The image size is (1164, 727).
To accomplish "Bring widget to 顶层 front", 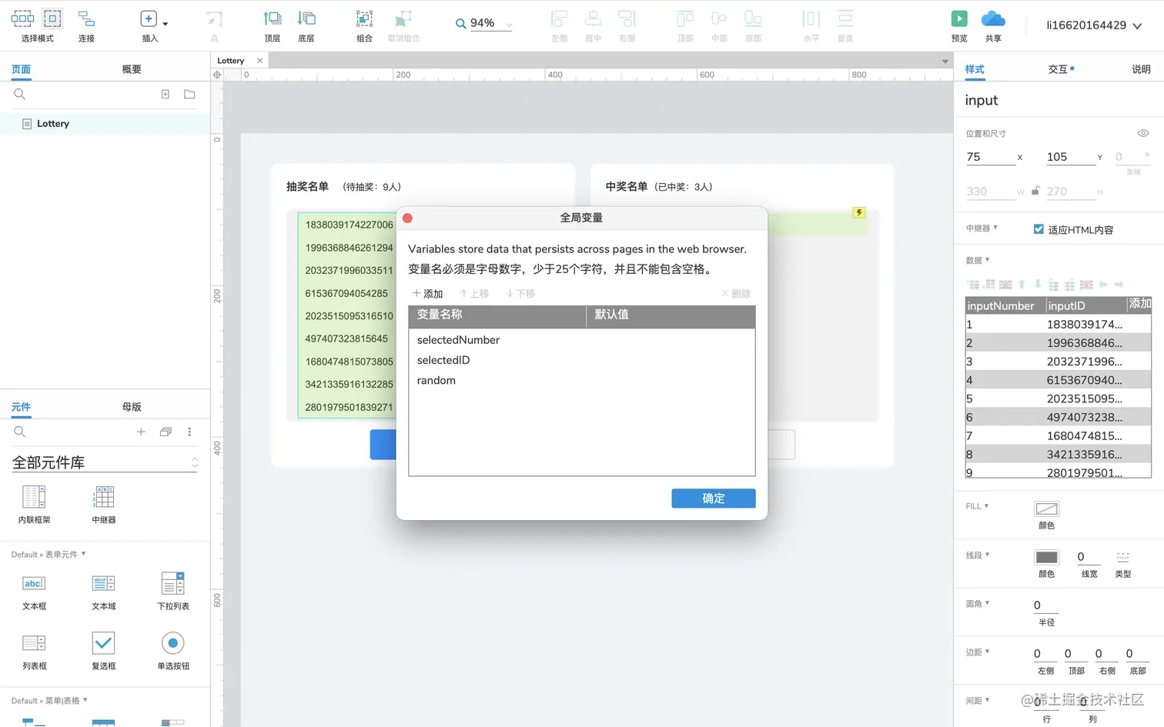I will (x=273, y=18).
